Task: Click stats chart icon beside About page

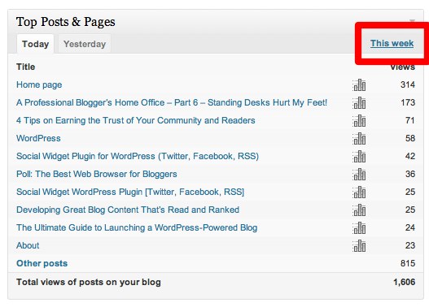Action: pos(359,246)
